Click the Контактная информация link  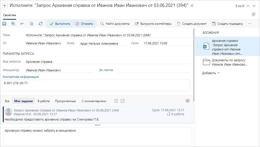(x=21, y=77)
